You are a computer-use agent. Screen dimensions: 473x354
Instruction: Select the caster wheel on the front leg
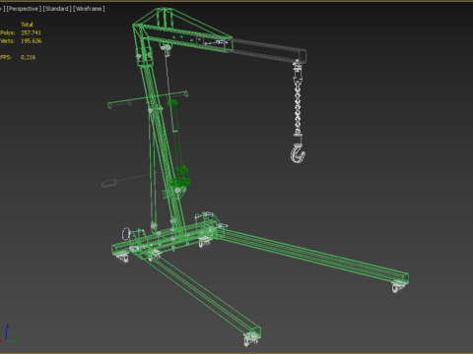pyautogui.click(x=251, y=340)
